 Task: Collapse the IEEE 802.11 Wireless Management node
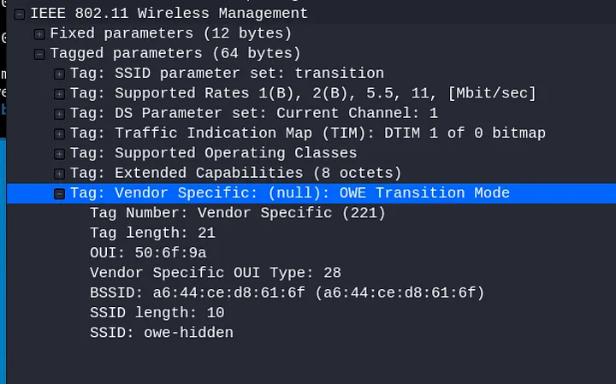(x=20, y=14)
